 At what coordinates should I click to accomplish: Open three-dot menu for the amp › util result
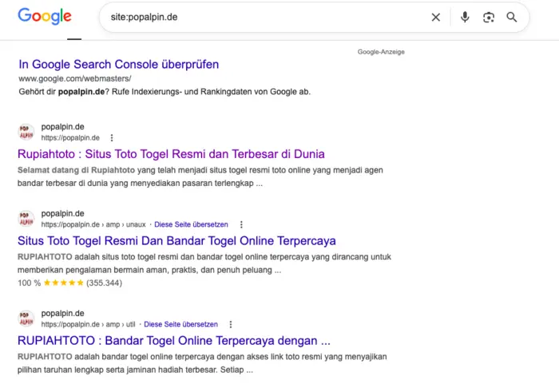[231, 325]
